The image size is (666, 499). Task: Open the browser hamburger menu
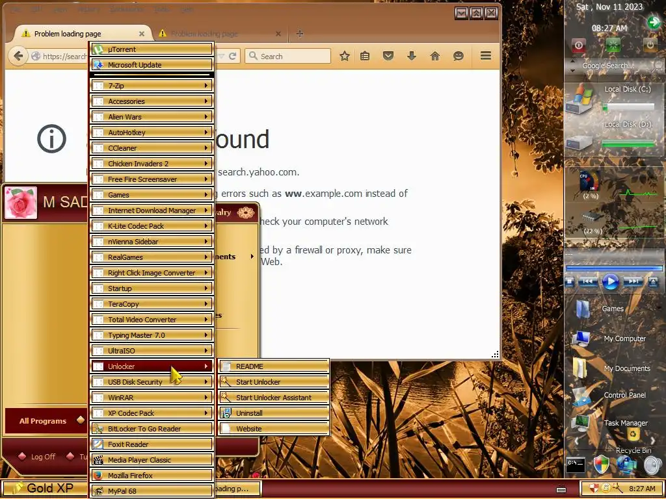click(x=485, y=56)
